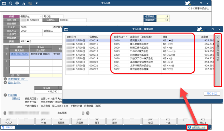
Task: Click the F10 中止 button
Action: coord(168,121)
